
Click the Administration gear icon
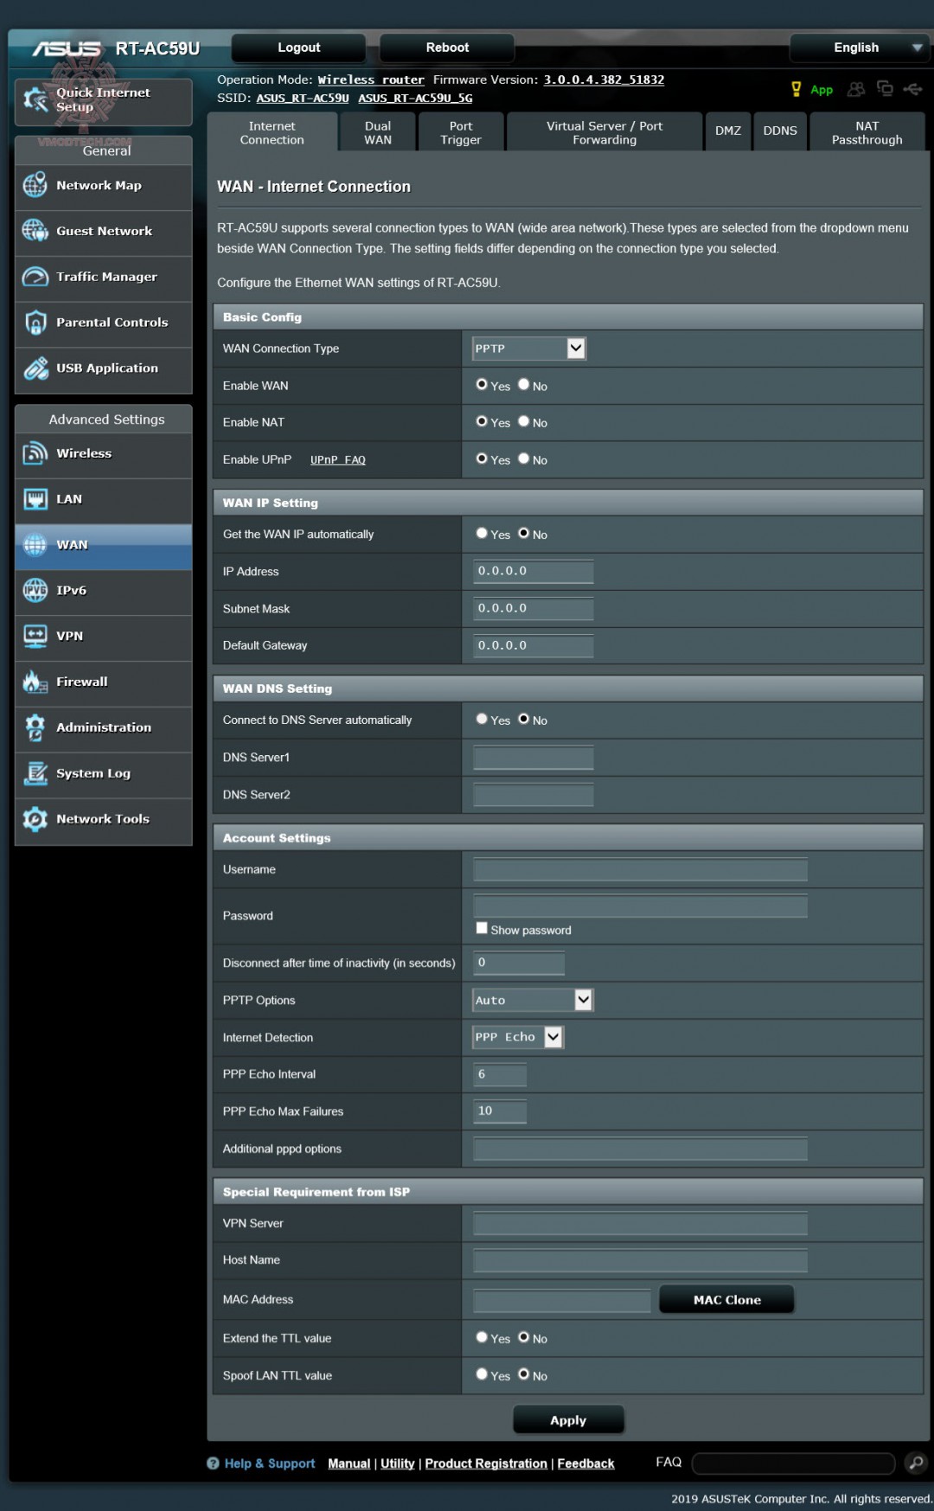click(x=35, y=728)
